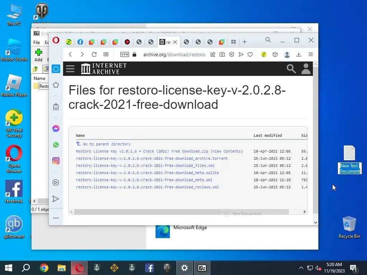This screenshot has width=367, height=275.
Task: Open the _files.xml file link
Action: 145,165
